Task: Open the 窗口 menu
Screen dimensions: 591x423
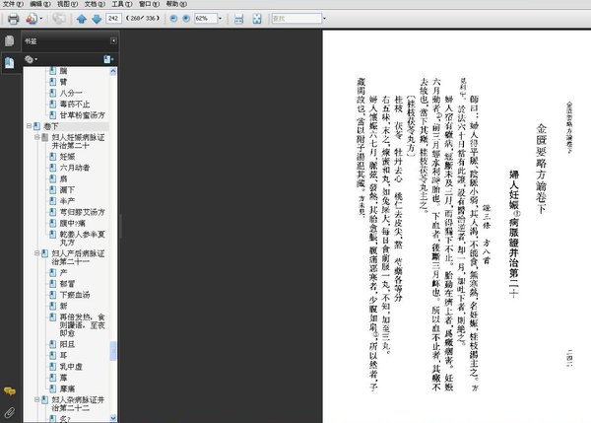Action: tap(149, 4)
